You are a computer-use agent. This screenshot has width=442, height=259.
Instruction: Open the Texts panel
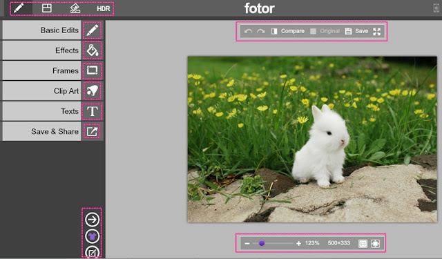41,111
